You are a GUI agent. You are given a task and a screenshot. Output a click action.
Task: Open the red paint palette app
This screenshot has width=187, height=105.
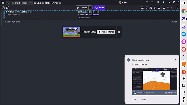point(184,49)
